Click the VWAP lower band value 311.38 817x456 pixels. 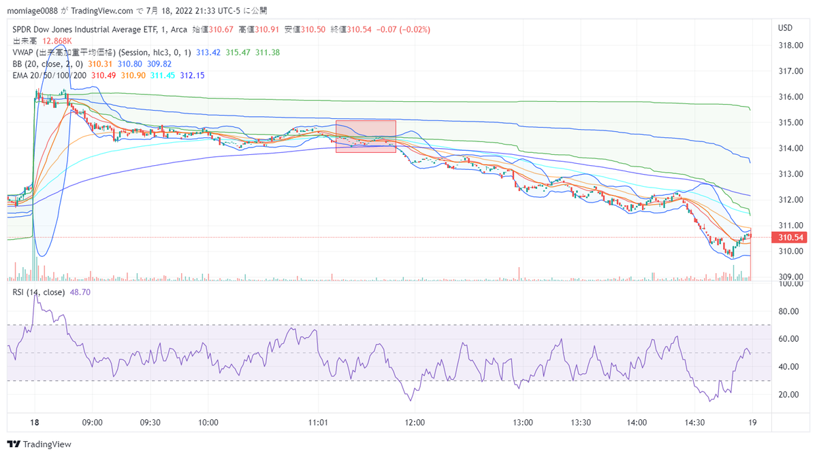coord(268,52)
